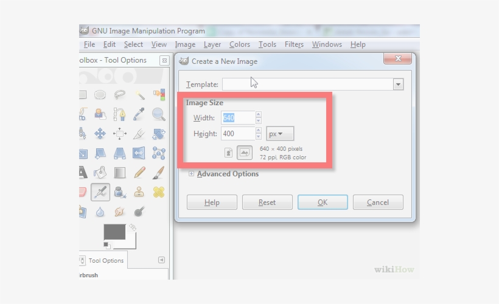The image size is (499, 304).
Task: Select the Clone stamp tool
Action: click(x=139, y=192)
